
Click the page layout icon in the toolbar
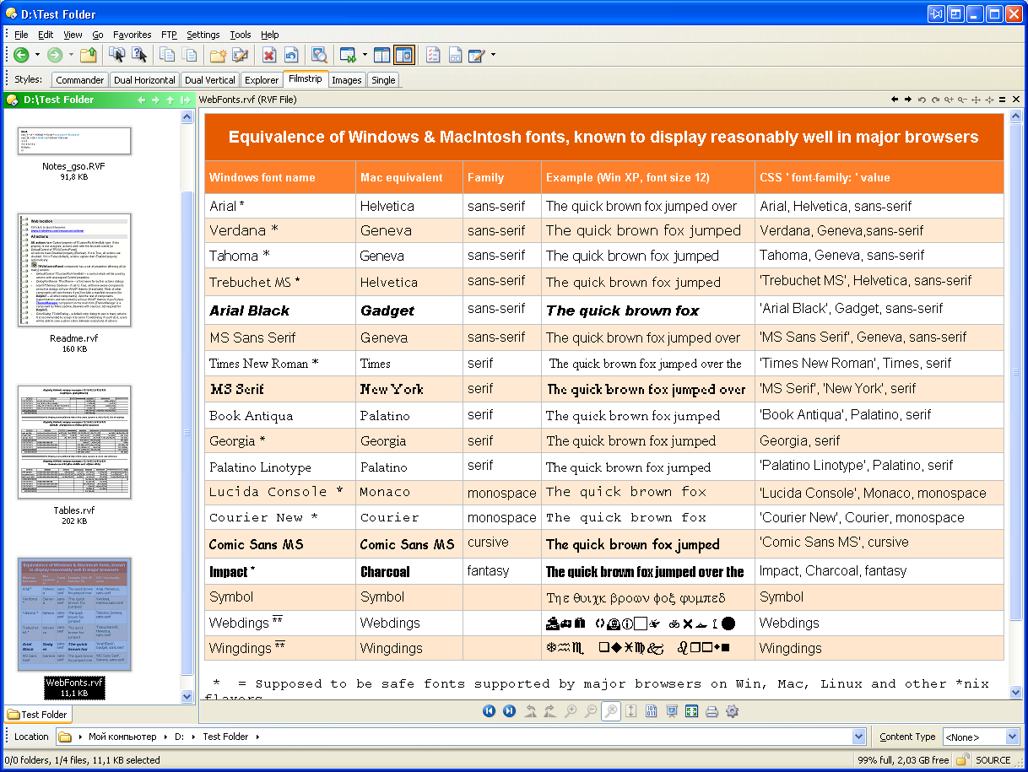(x=455, y=55)
